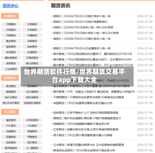Open 热卷期货 in the sidebar

(x=32, y=52)
